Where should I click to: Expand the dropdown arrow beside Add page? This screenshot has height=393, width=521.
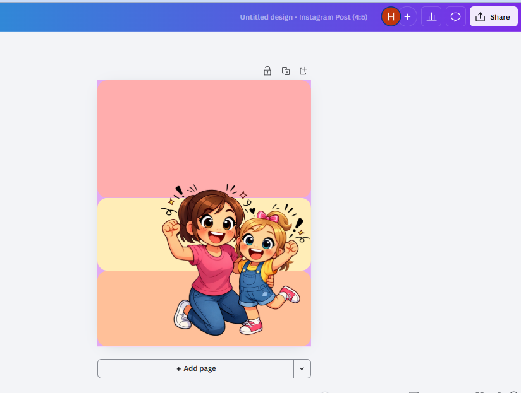click(x=302, y=368)
